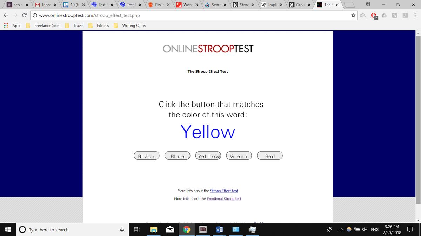This screenshot has height=236, width=421.
Task: Open the Stroop Effect test link
Action: [x=224, y=191]
